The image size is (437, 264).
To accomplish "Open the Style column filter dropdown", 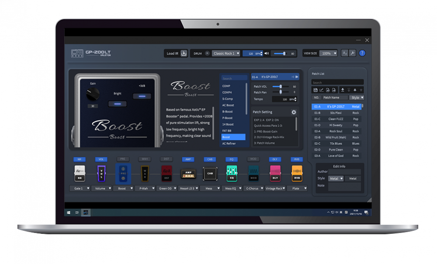I will click(357, 98).
